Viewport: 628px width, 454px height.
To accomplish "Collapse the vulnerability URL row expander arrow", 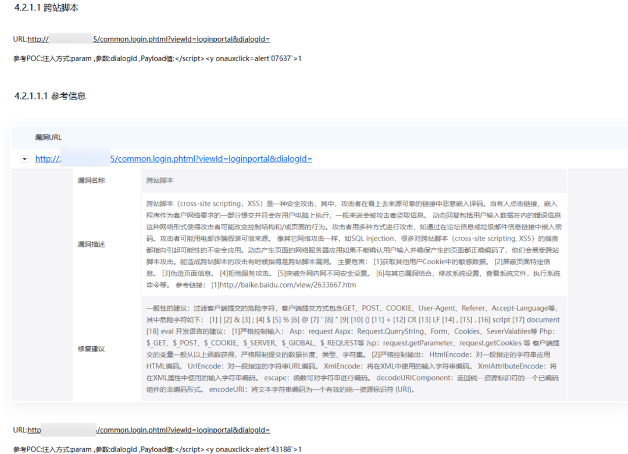I will [24, 159].
